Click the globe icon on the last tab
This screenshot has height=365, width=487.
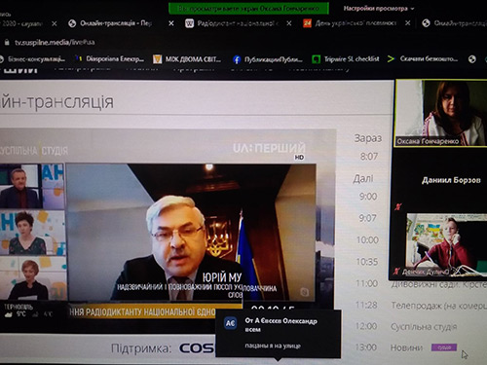[x=426, y=23]
